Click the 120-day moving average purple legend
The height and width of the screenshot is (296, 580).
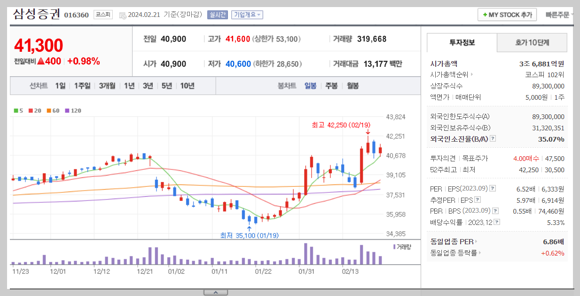click(x=73, y=111)
